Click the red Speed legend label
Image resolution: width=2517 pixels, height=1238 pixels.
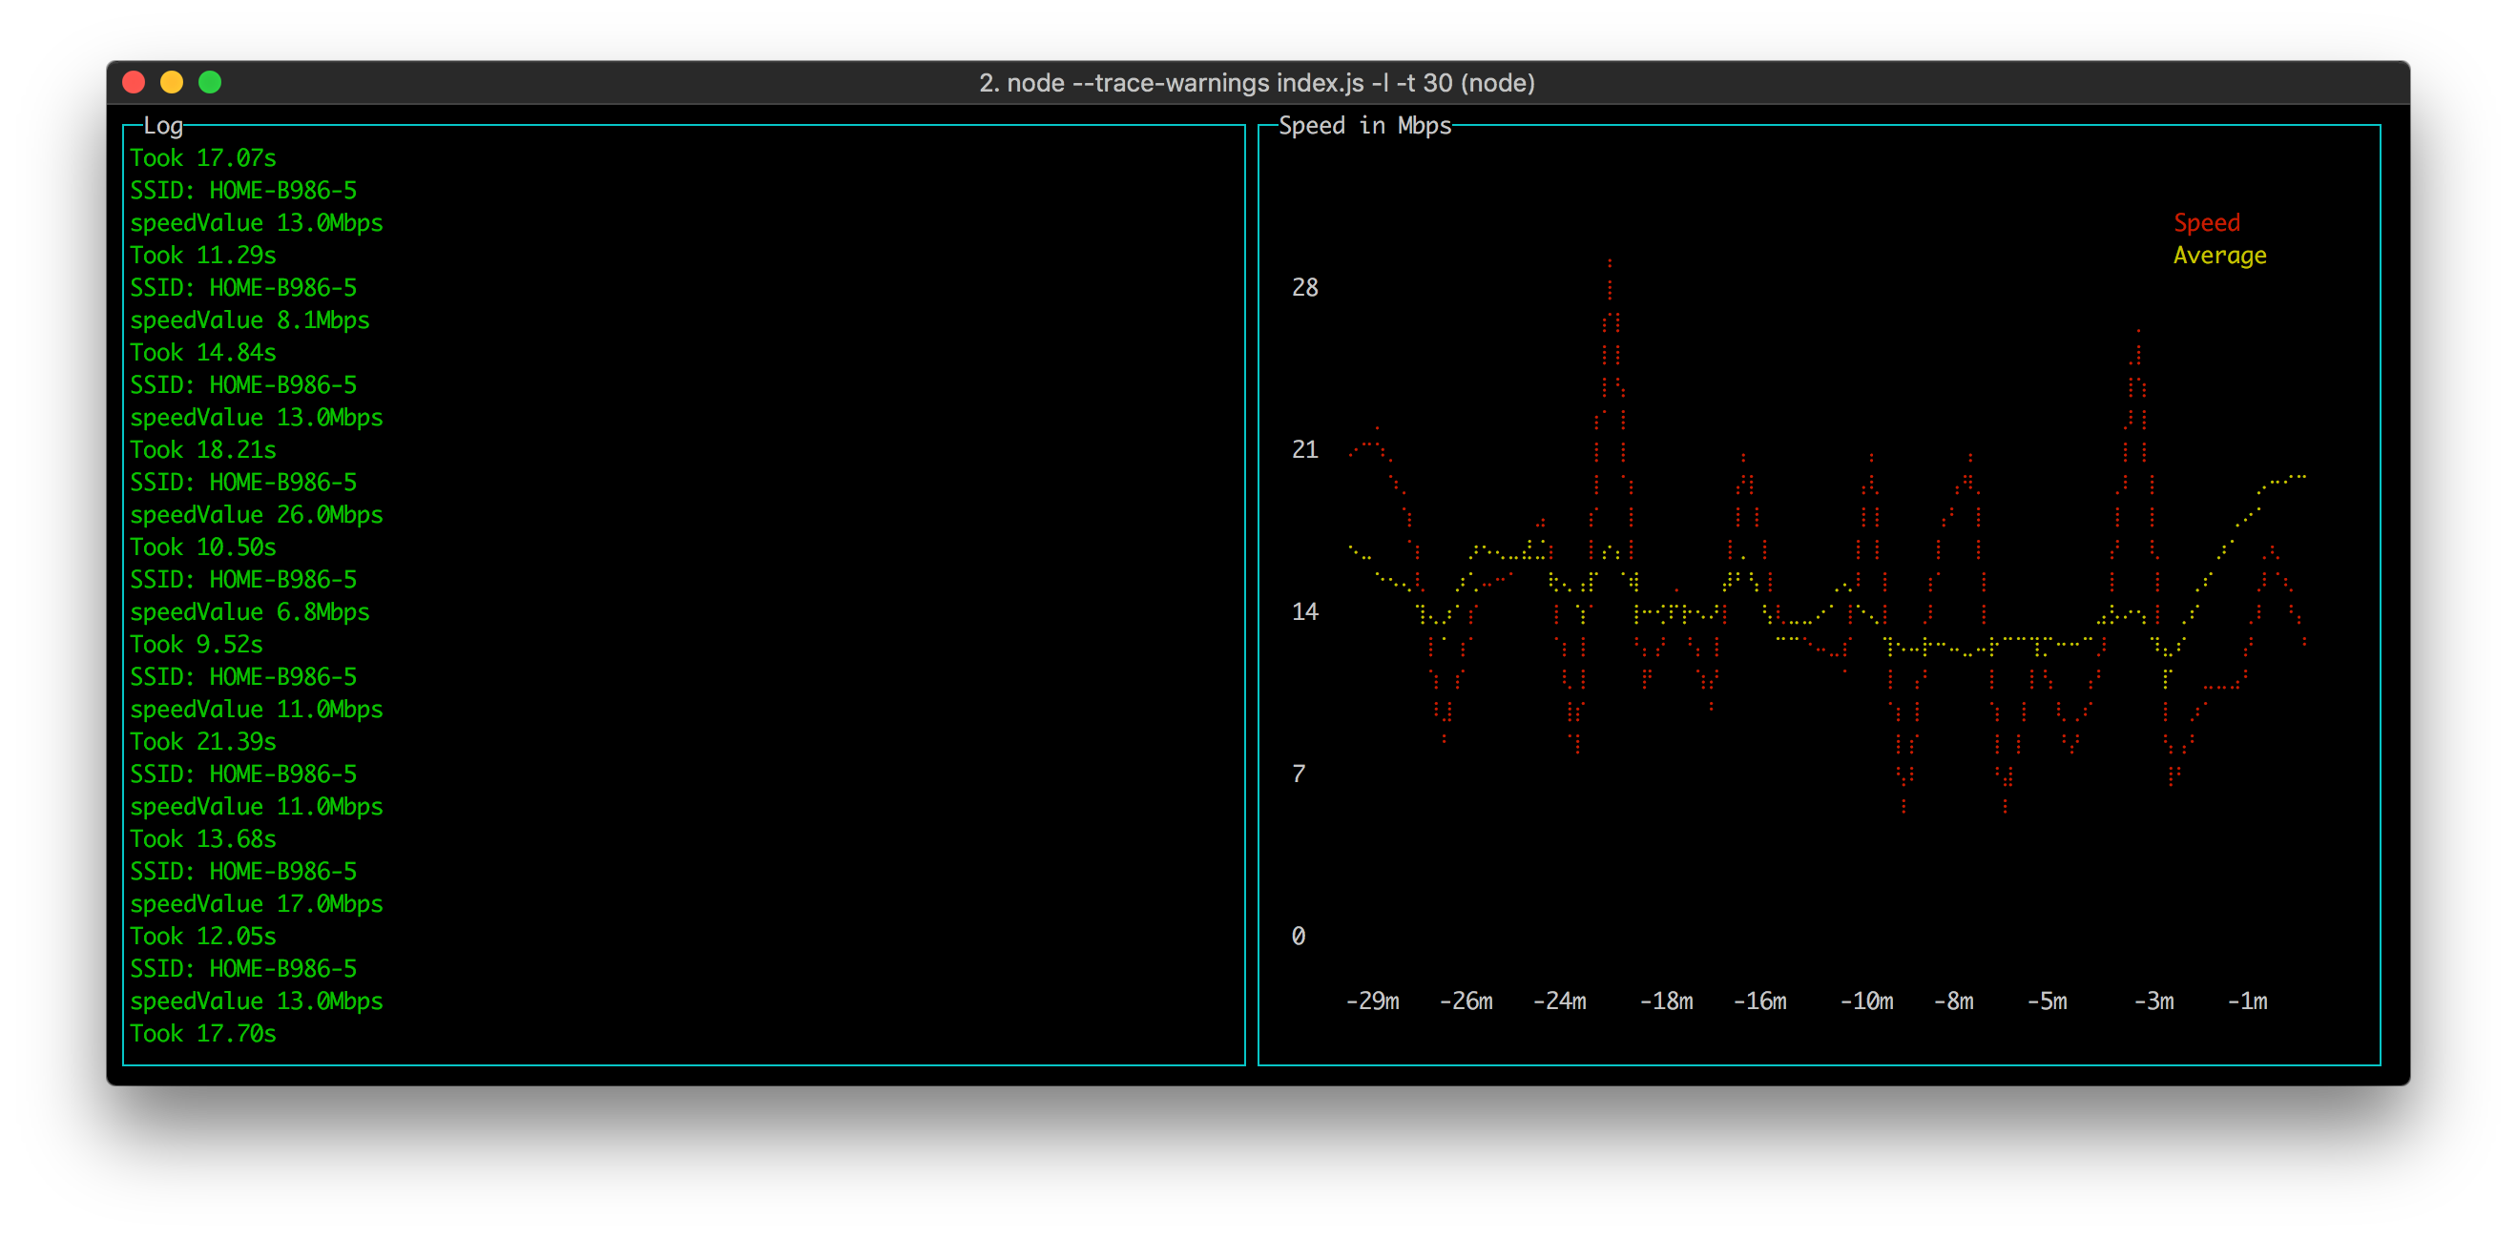pos(2206,223)
